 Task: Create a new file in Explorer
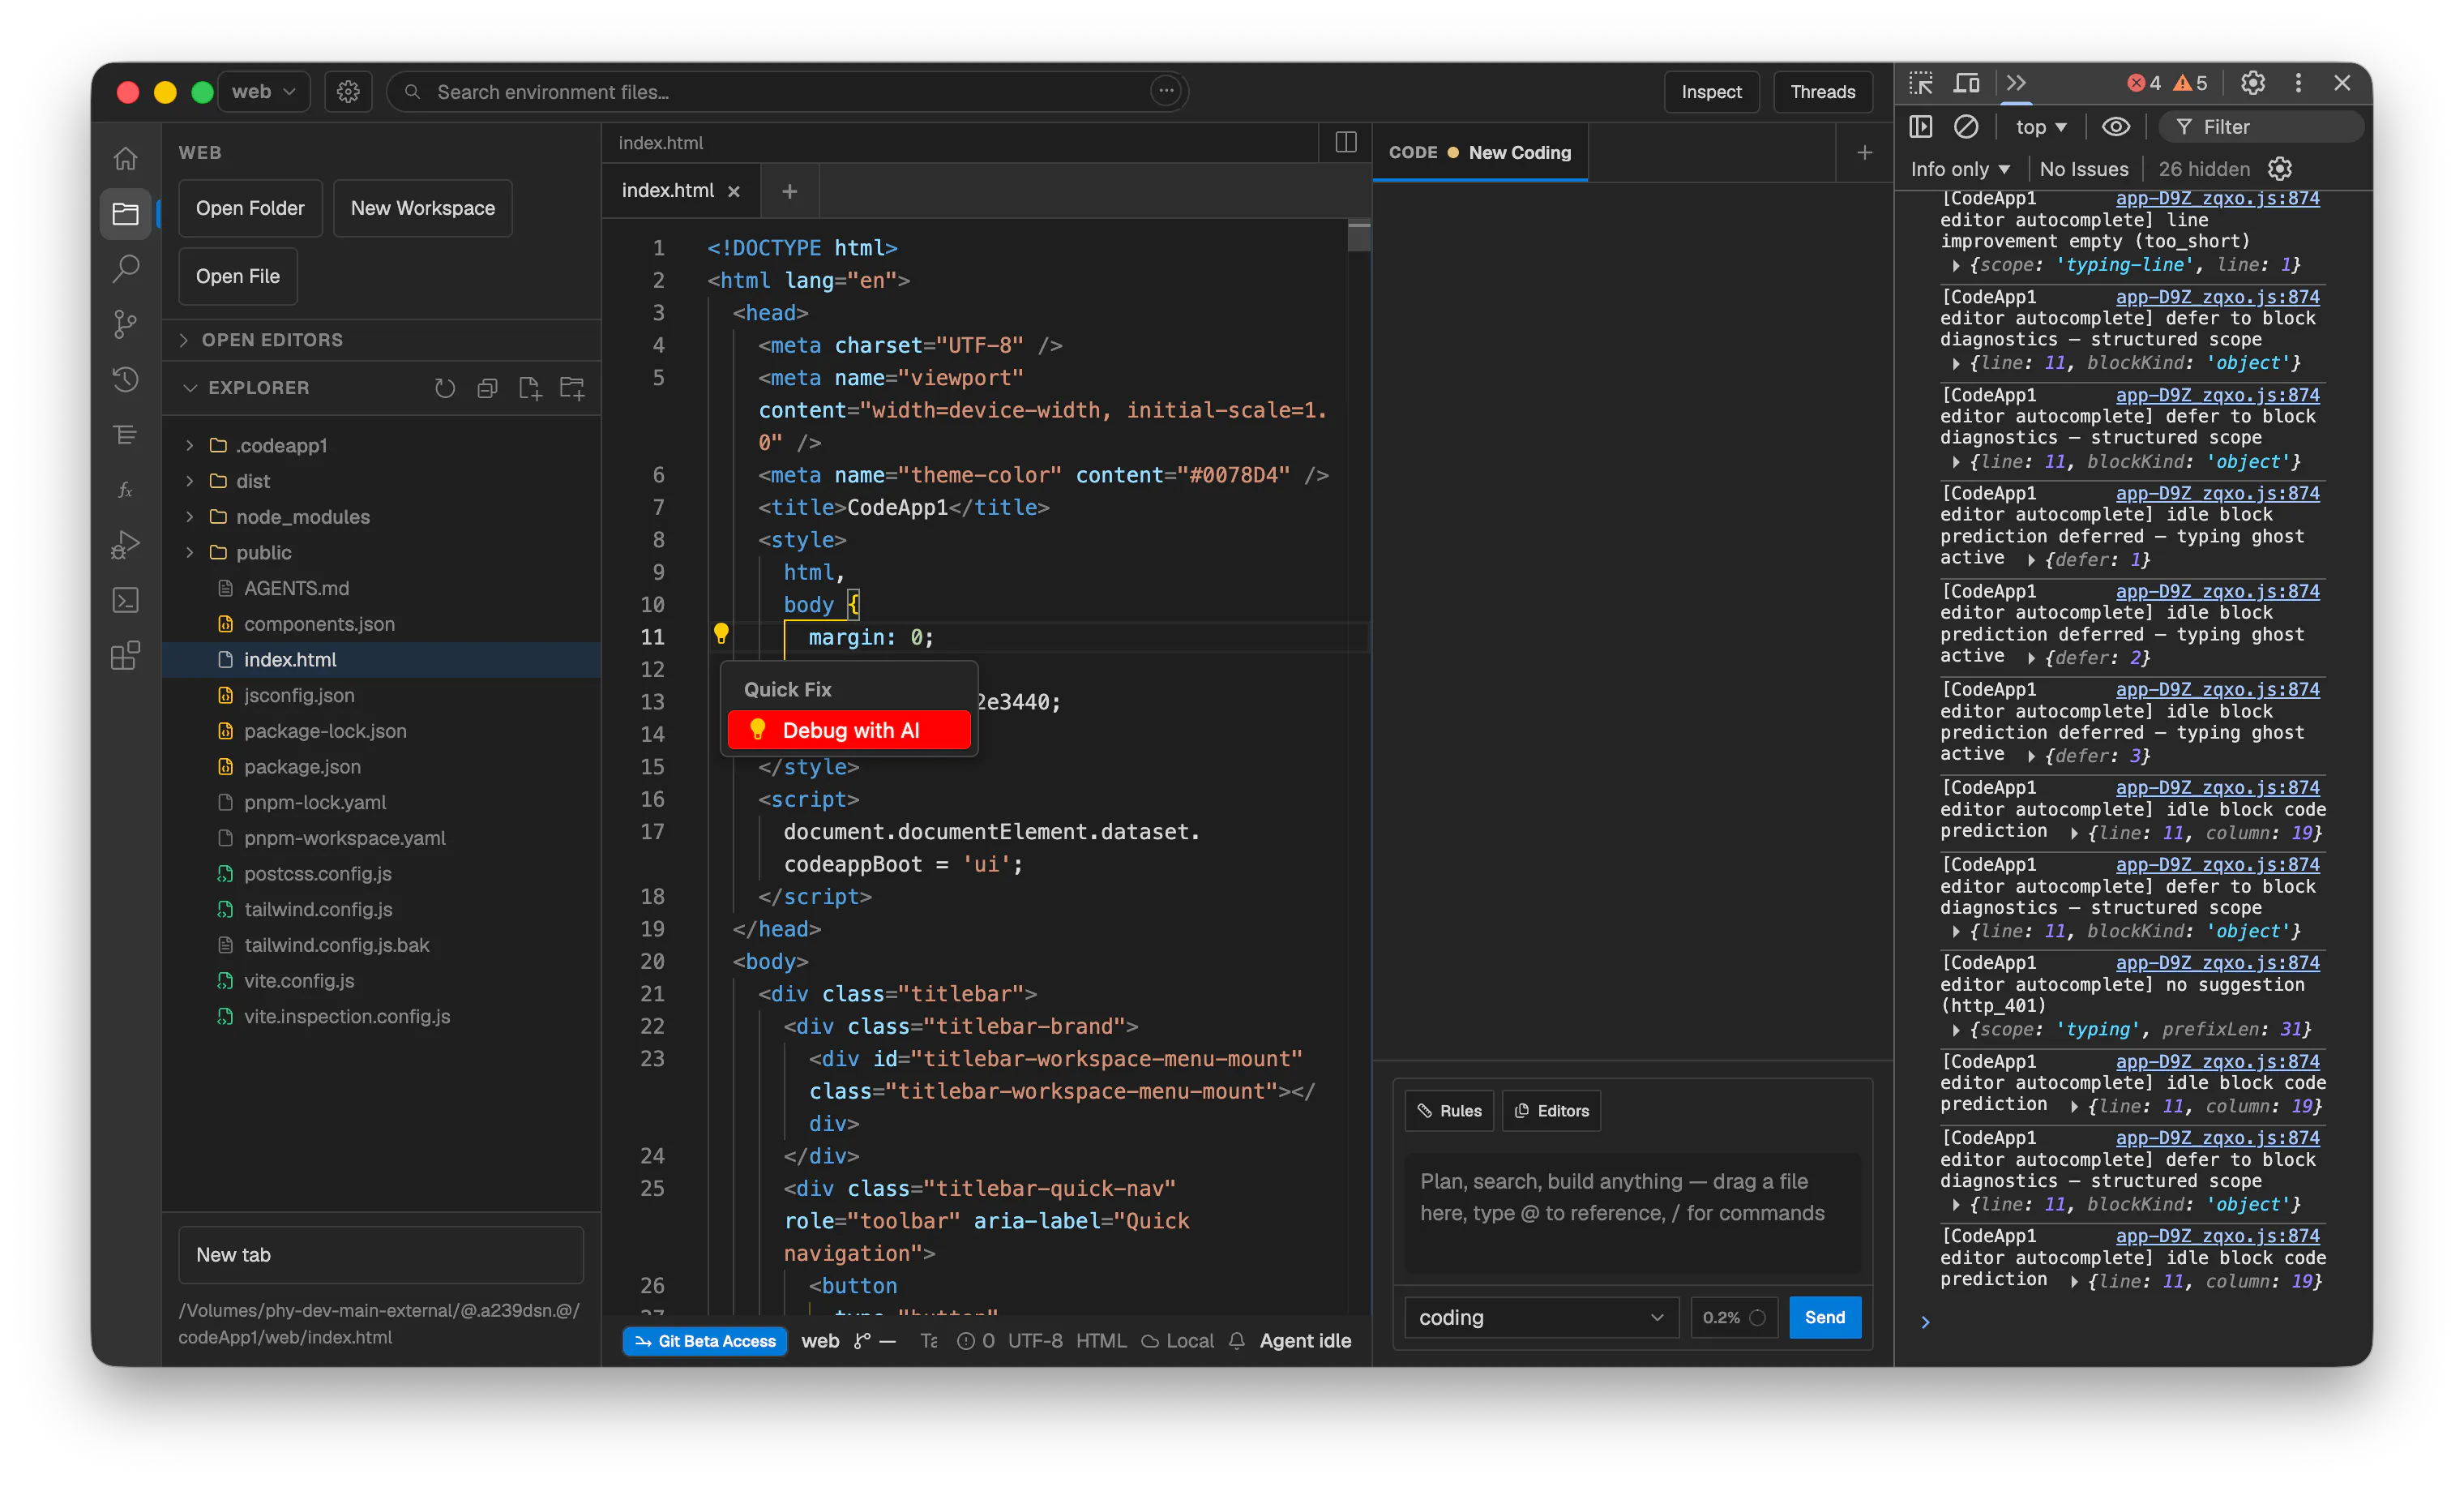coord(530,388)
